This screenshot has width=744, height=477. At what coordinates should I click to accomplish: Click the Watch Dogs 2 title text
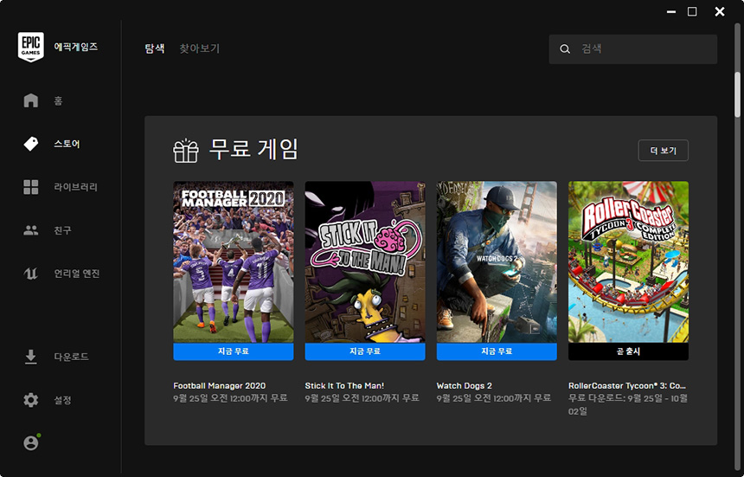pyautogui.click(x=464, y=386)
